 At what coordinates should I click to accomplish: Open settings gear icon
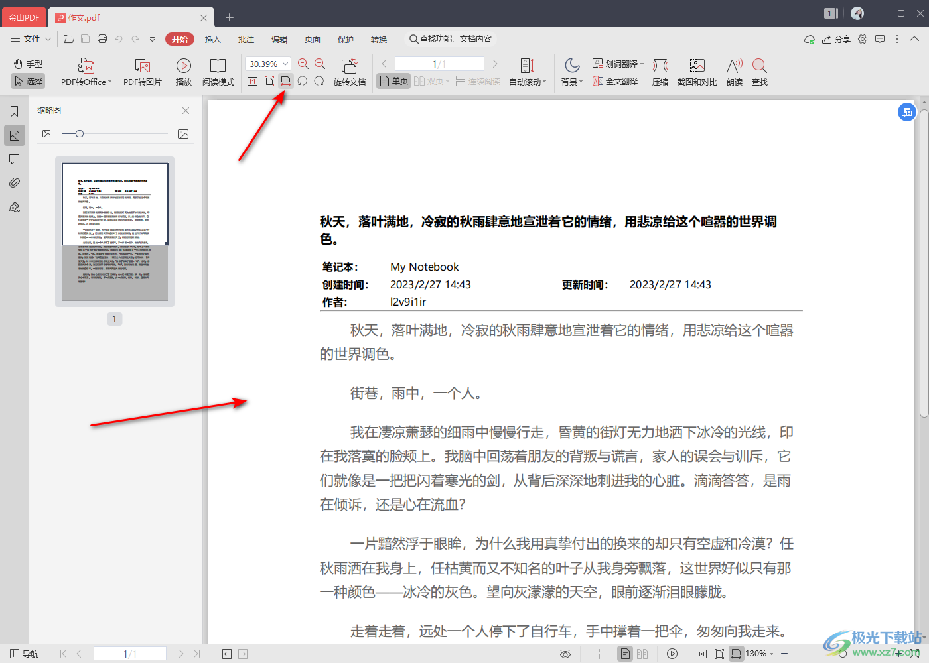click(863, 39)
